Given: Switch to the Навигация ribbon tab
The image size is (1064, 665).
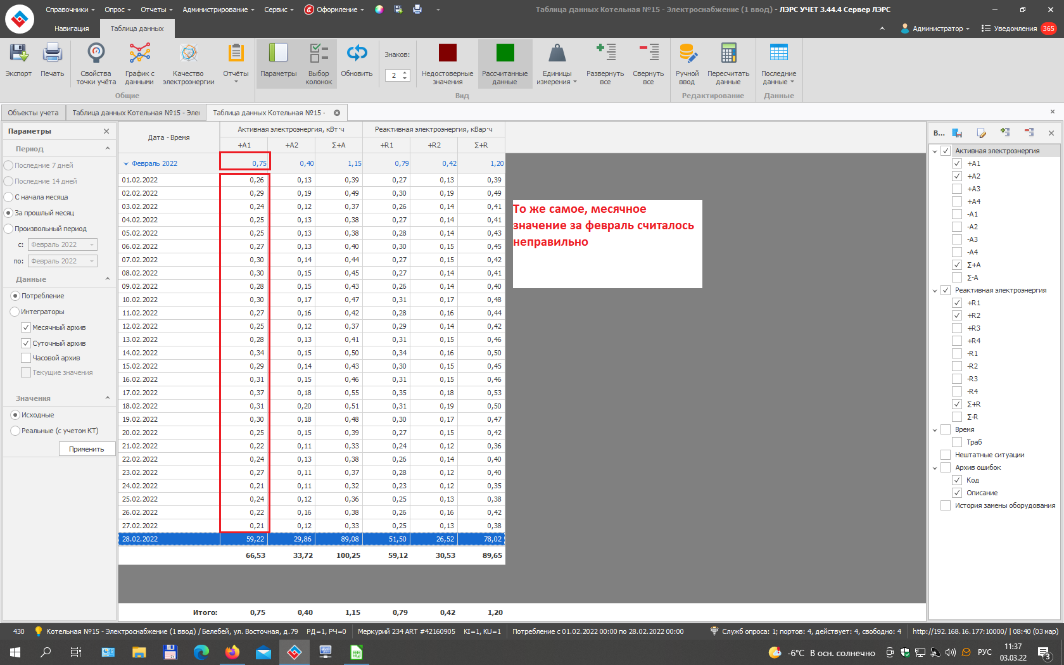Looking at the screenshot, I should 72,28.
